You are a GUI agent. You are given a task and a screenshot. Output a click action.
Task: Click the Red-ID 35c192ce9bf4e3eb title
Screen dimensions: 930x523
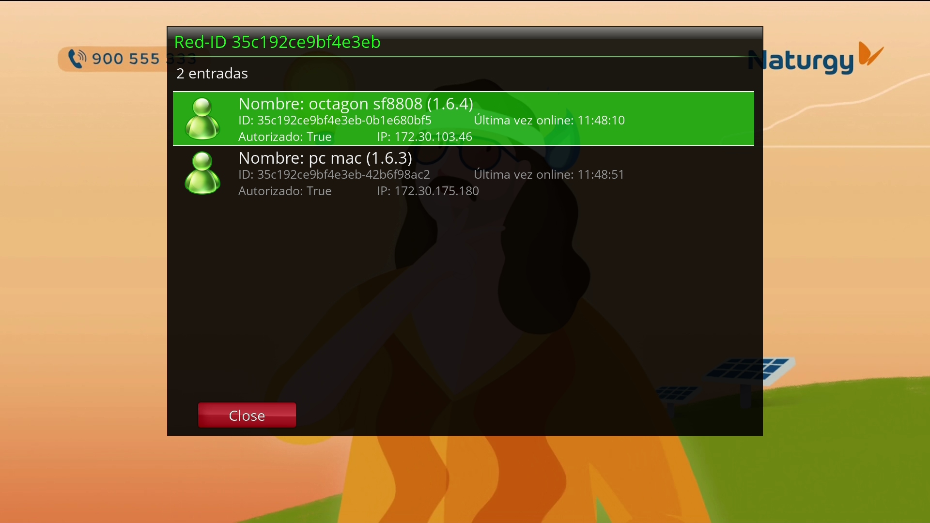277,42
